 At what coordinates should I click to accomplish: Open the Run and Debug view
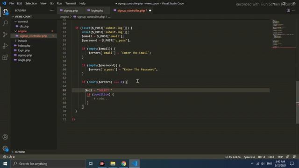pos(5,46)
